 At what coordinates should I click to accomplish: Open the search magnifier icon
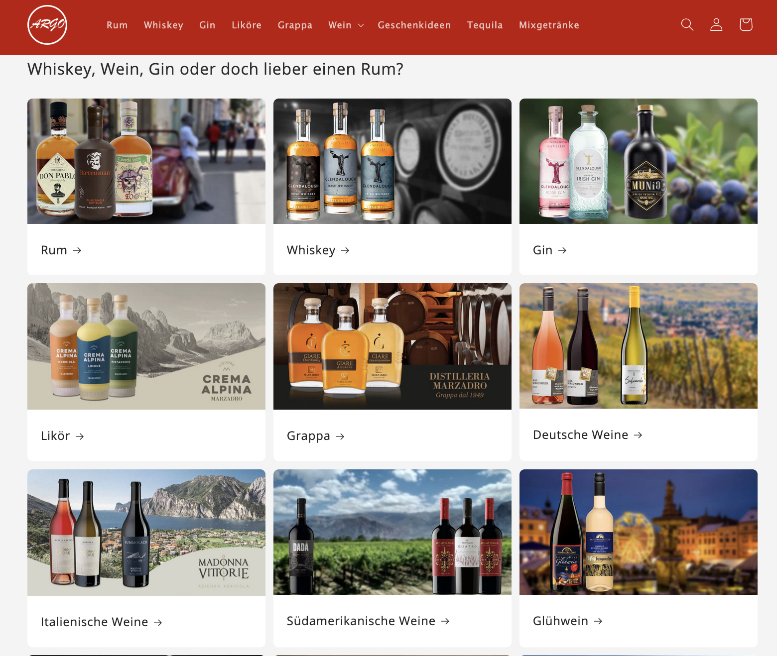(x=687, y=25)
